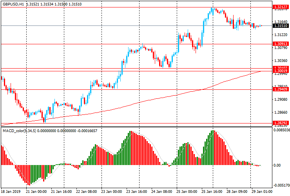This screenshot has width=290, height=196.
Task: Click the 1.31640 price scale value
Action: click(x=281, y=22)
